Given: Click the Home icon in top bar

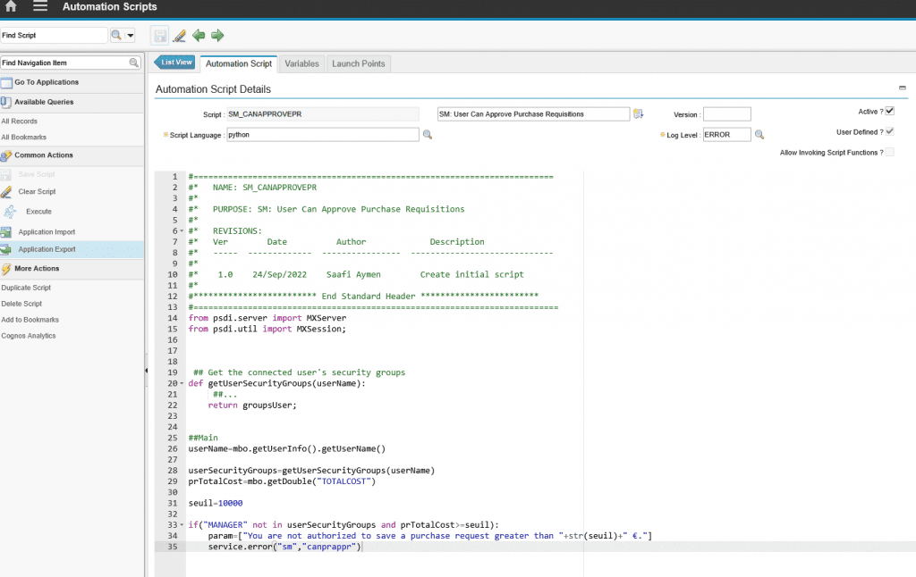Looking at the screenshot, I should (11, 7).
